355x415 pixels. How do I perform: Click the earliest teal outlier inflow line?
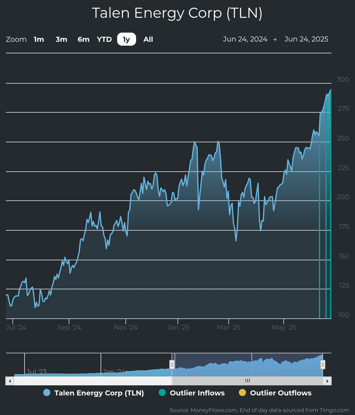tap(319, 227)
